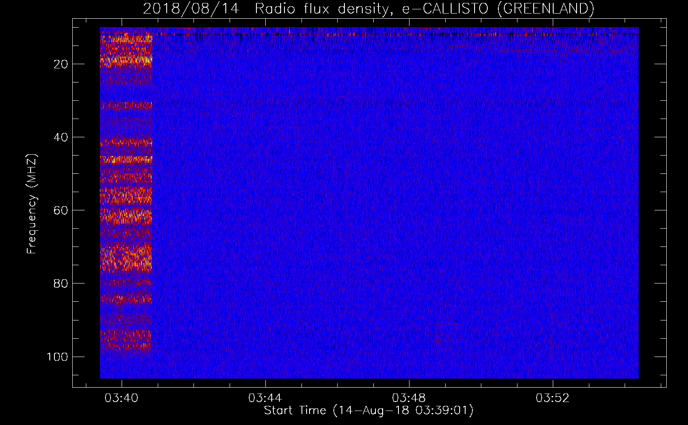This screenshot has height=425, width=688.
Task: Click the 'Frequency (MHZ)' y-axis label
Action: coord(32,204)
